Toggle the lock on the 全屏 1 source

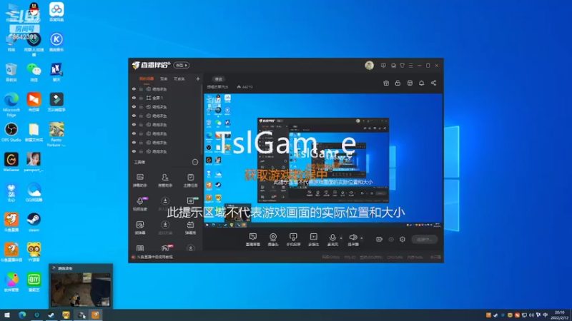pyautogui.click(x=141, y=98)
